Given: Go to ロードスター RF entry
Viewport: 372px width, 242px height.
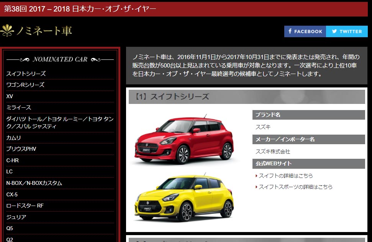Looking at the screenshot, I should [x=25, y=206].
